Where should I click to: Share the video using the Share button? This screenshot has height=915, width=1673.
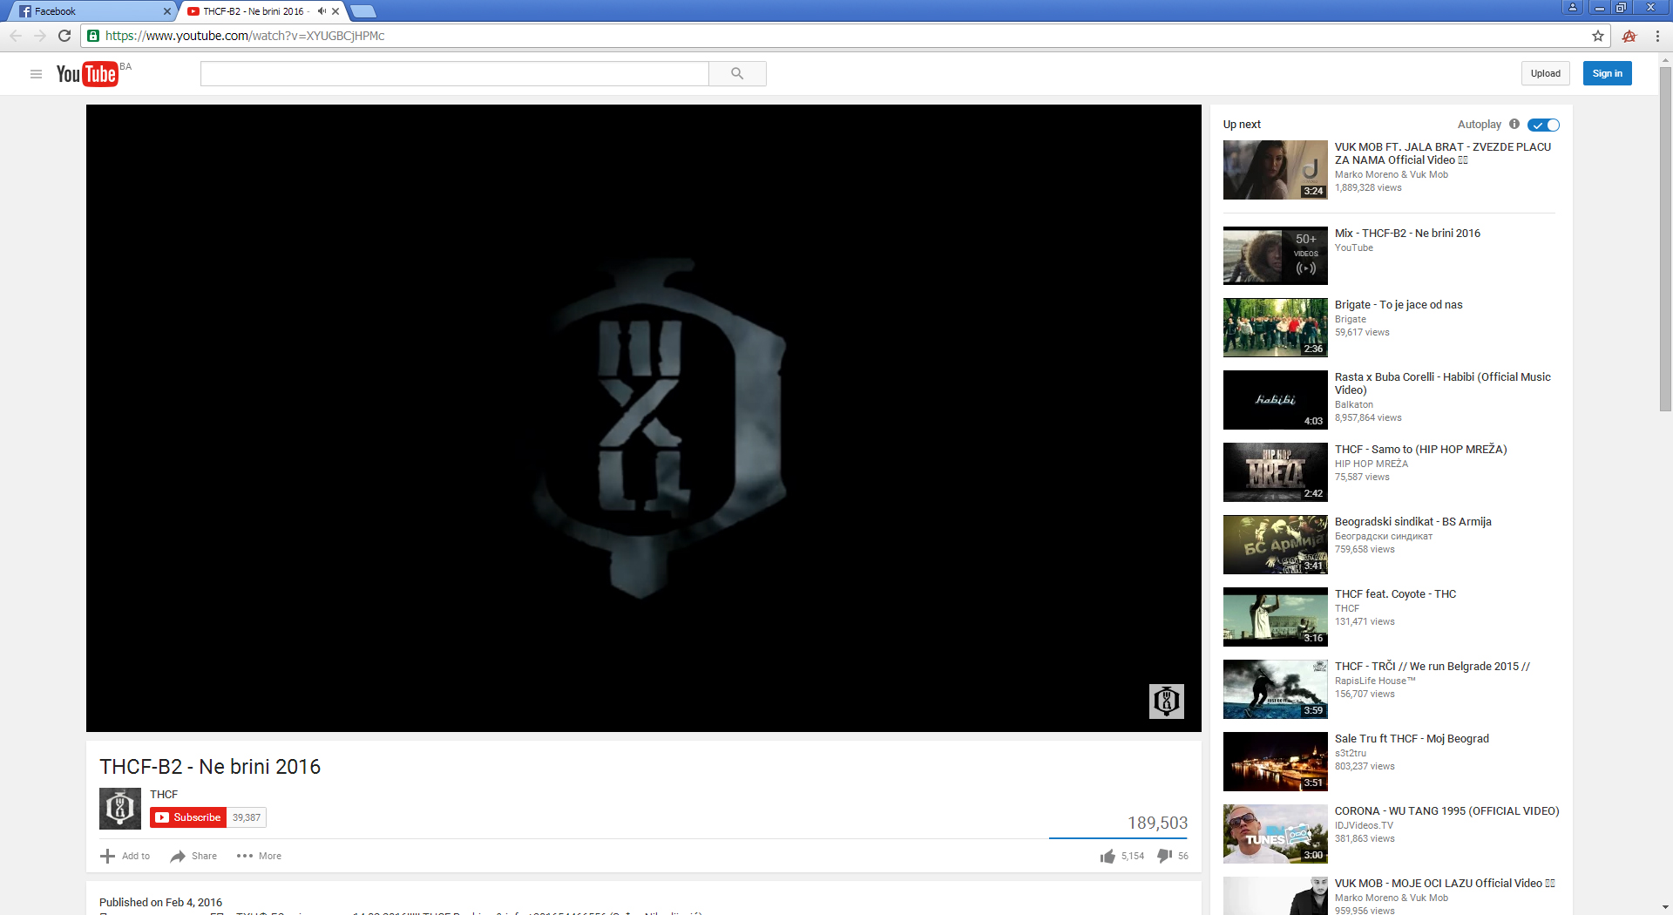pos(193,857)
